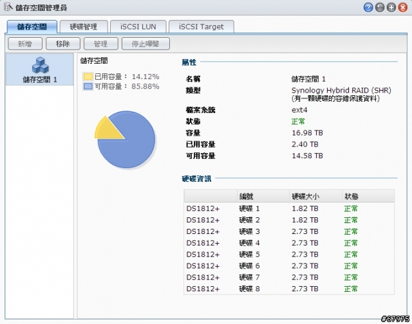Click the blue 可用容量 legend swatch
Viewport: 412px width, 324px height.
coord(88,86)
